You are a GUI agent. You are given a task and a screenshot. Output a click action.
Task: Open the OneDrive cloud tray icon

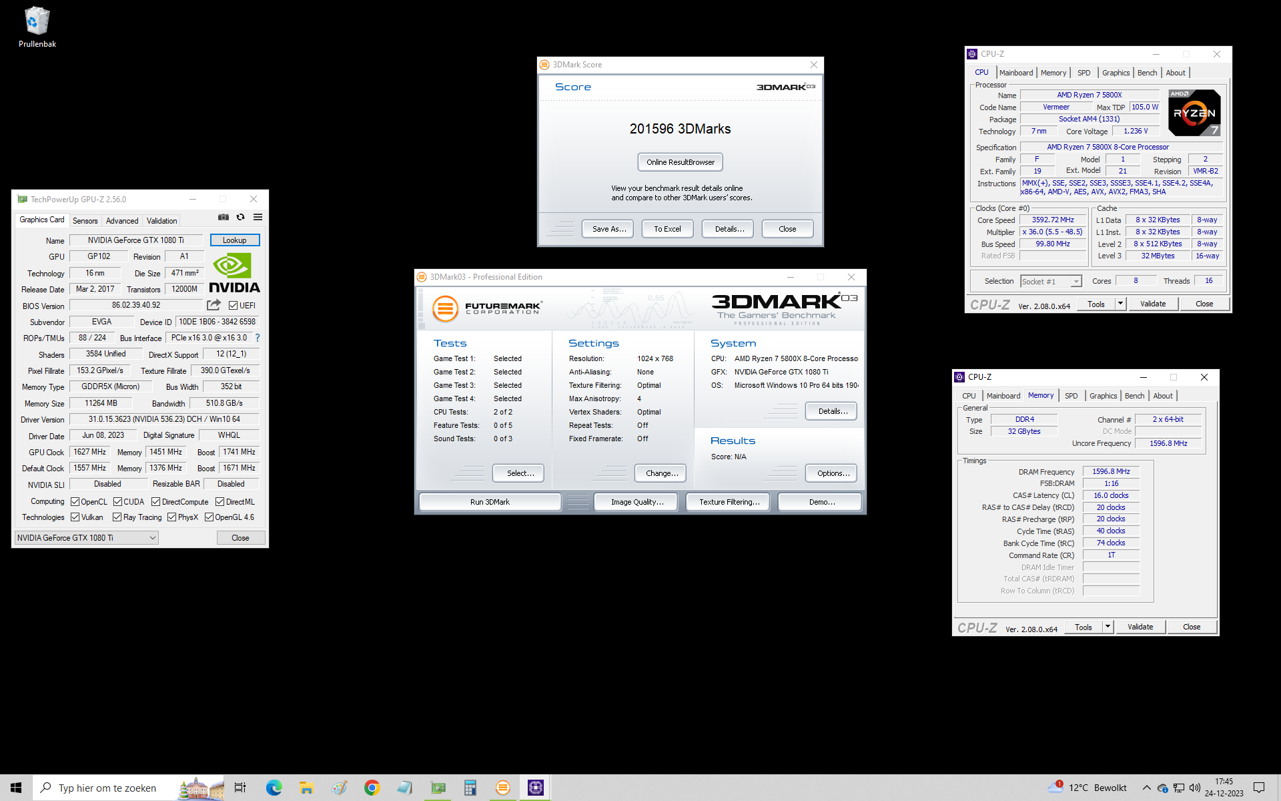click(1163, 788)
